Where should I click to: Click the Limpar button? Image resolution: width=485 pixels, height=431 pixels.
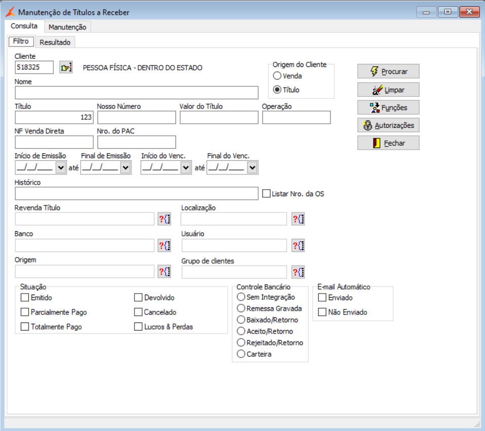(x=389, y=90)
